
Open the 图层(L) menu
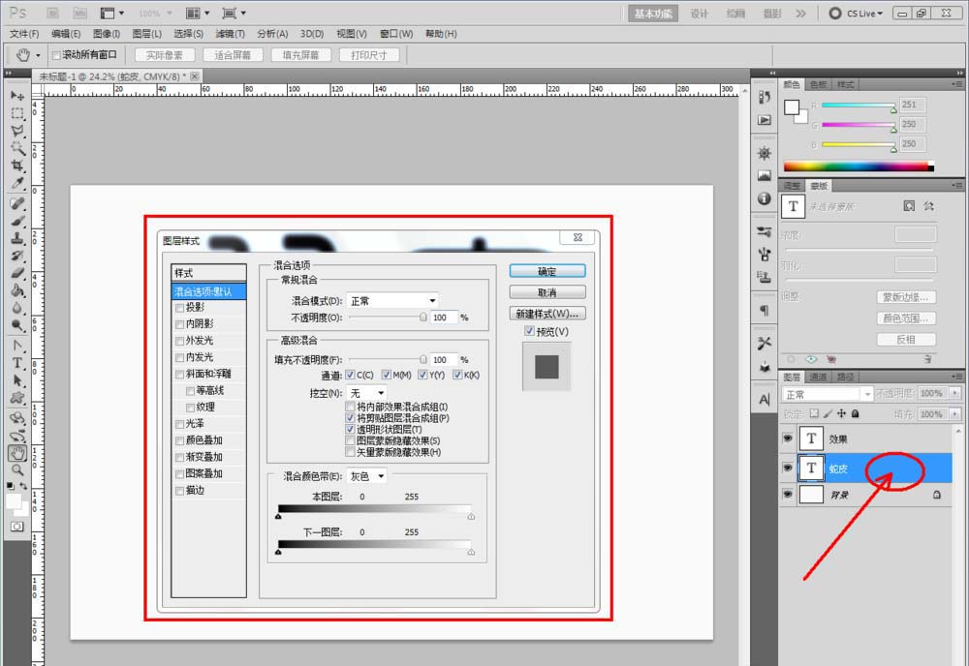(145, 34)
